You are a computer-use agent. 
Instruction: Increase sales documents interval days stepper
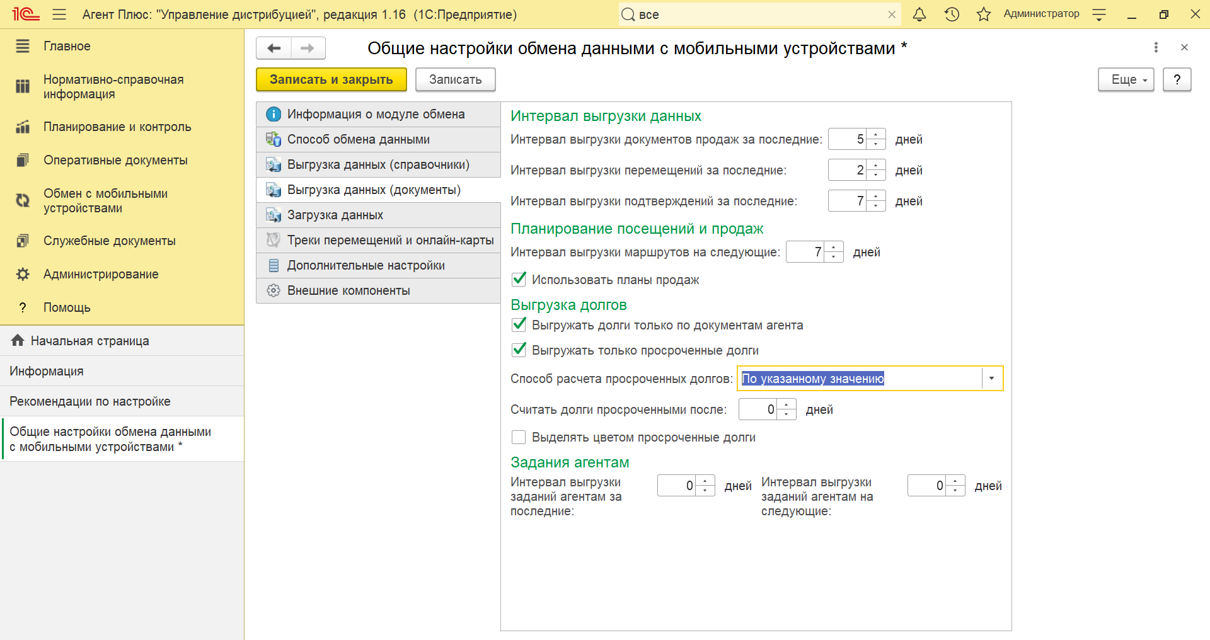pos(876,134)
